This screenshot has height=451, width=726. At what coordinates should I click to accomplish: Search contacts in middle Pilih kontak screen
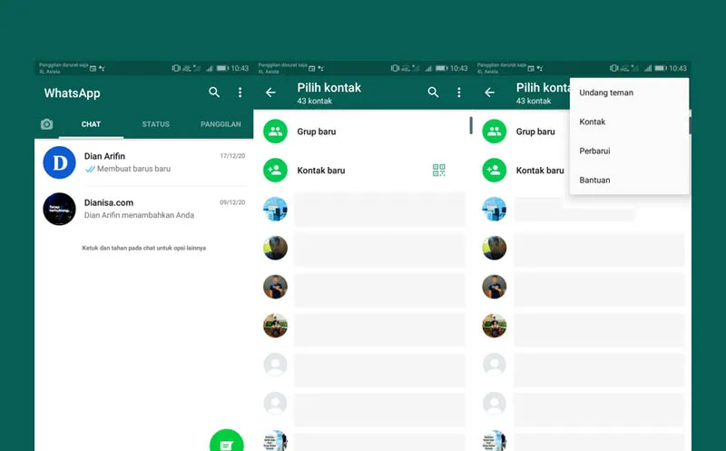click(x=433, y=93)
